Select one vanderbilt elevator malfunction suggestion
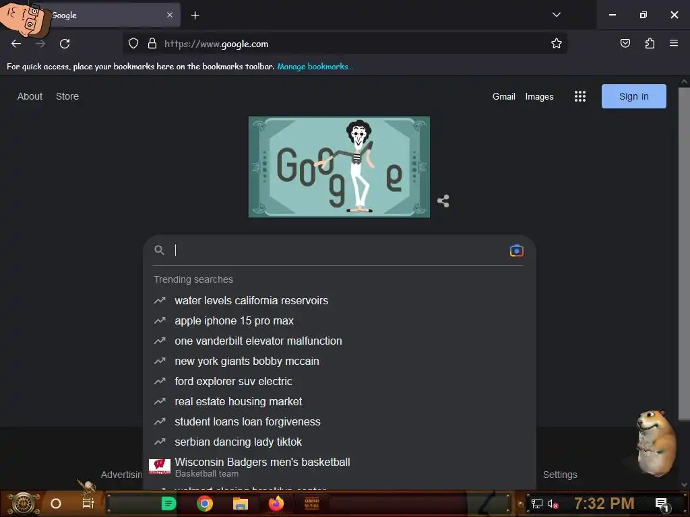The image size is (690, 517). point(339,341)
